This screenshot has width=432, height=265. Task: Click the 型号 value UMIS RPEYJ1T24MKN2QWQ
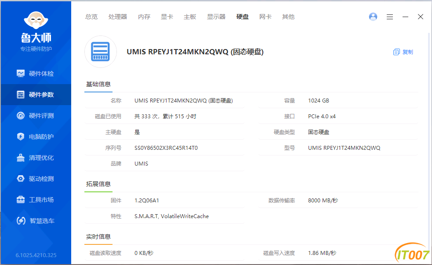(x=344, y=148)
